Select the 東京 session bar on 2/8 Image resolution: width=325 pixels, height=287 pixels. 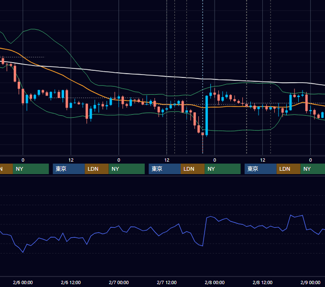[260, 169]
